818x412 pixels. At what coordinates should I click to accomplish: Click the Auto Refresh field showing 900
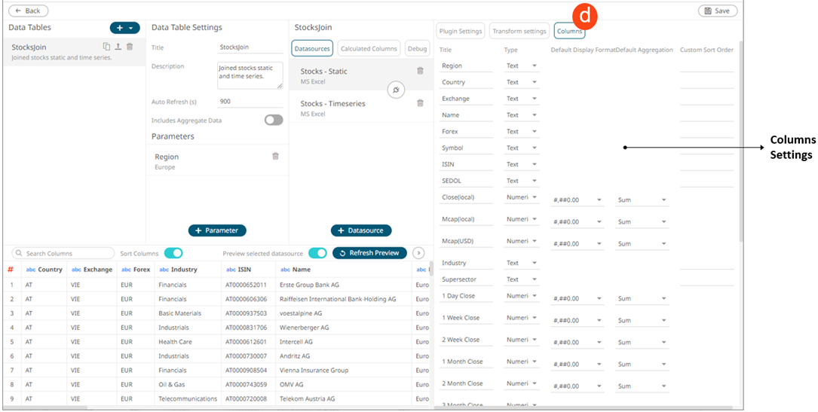pyautogui.click(x=250, y=102)
